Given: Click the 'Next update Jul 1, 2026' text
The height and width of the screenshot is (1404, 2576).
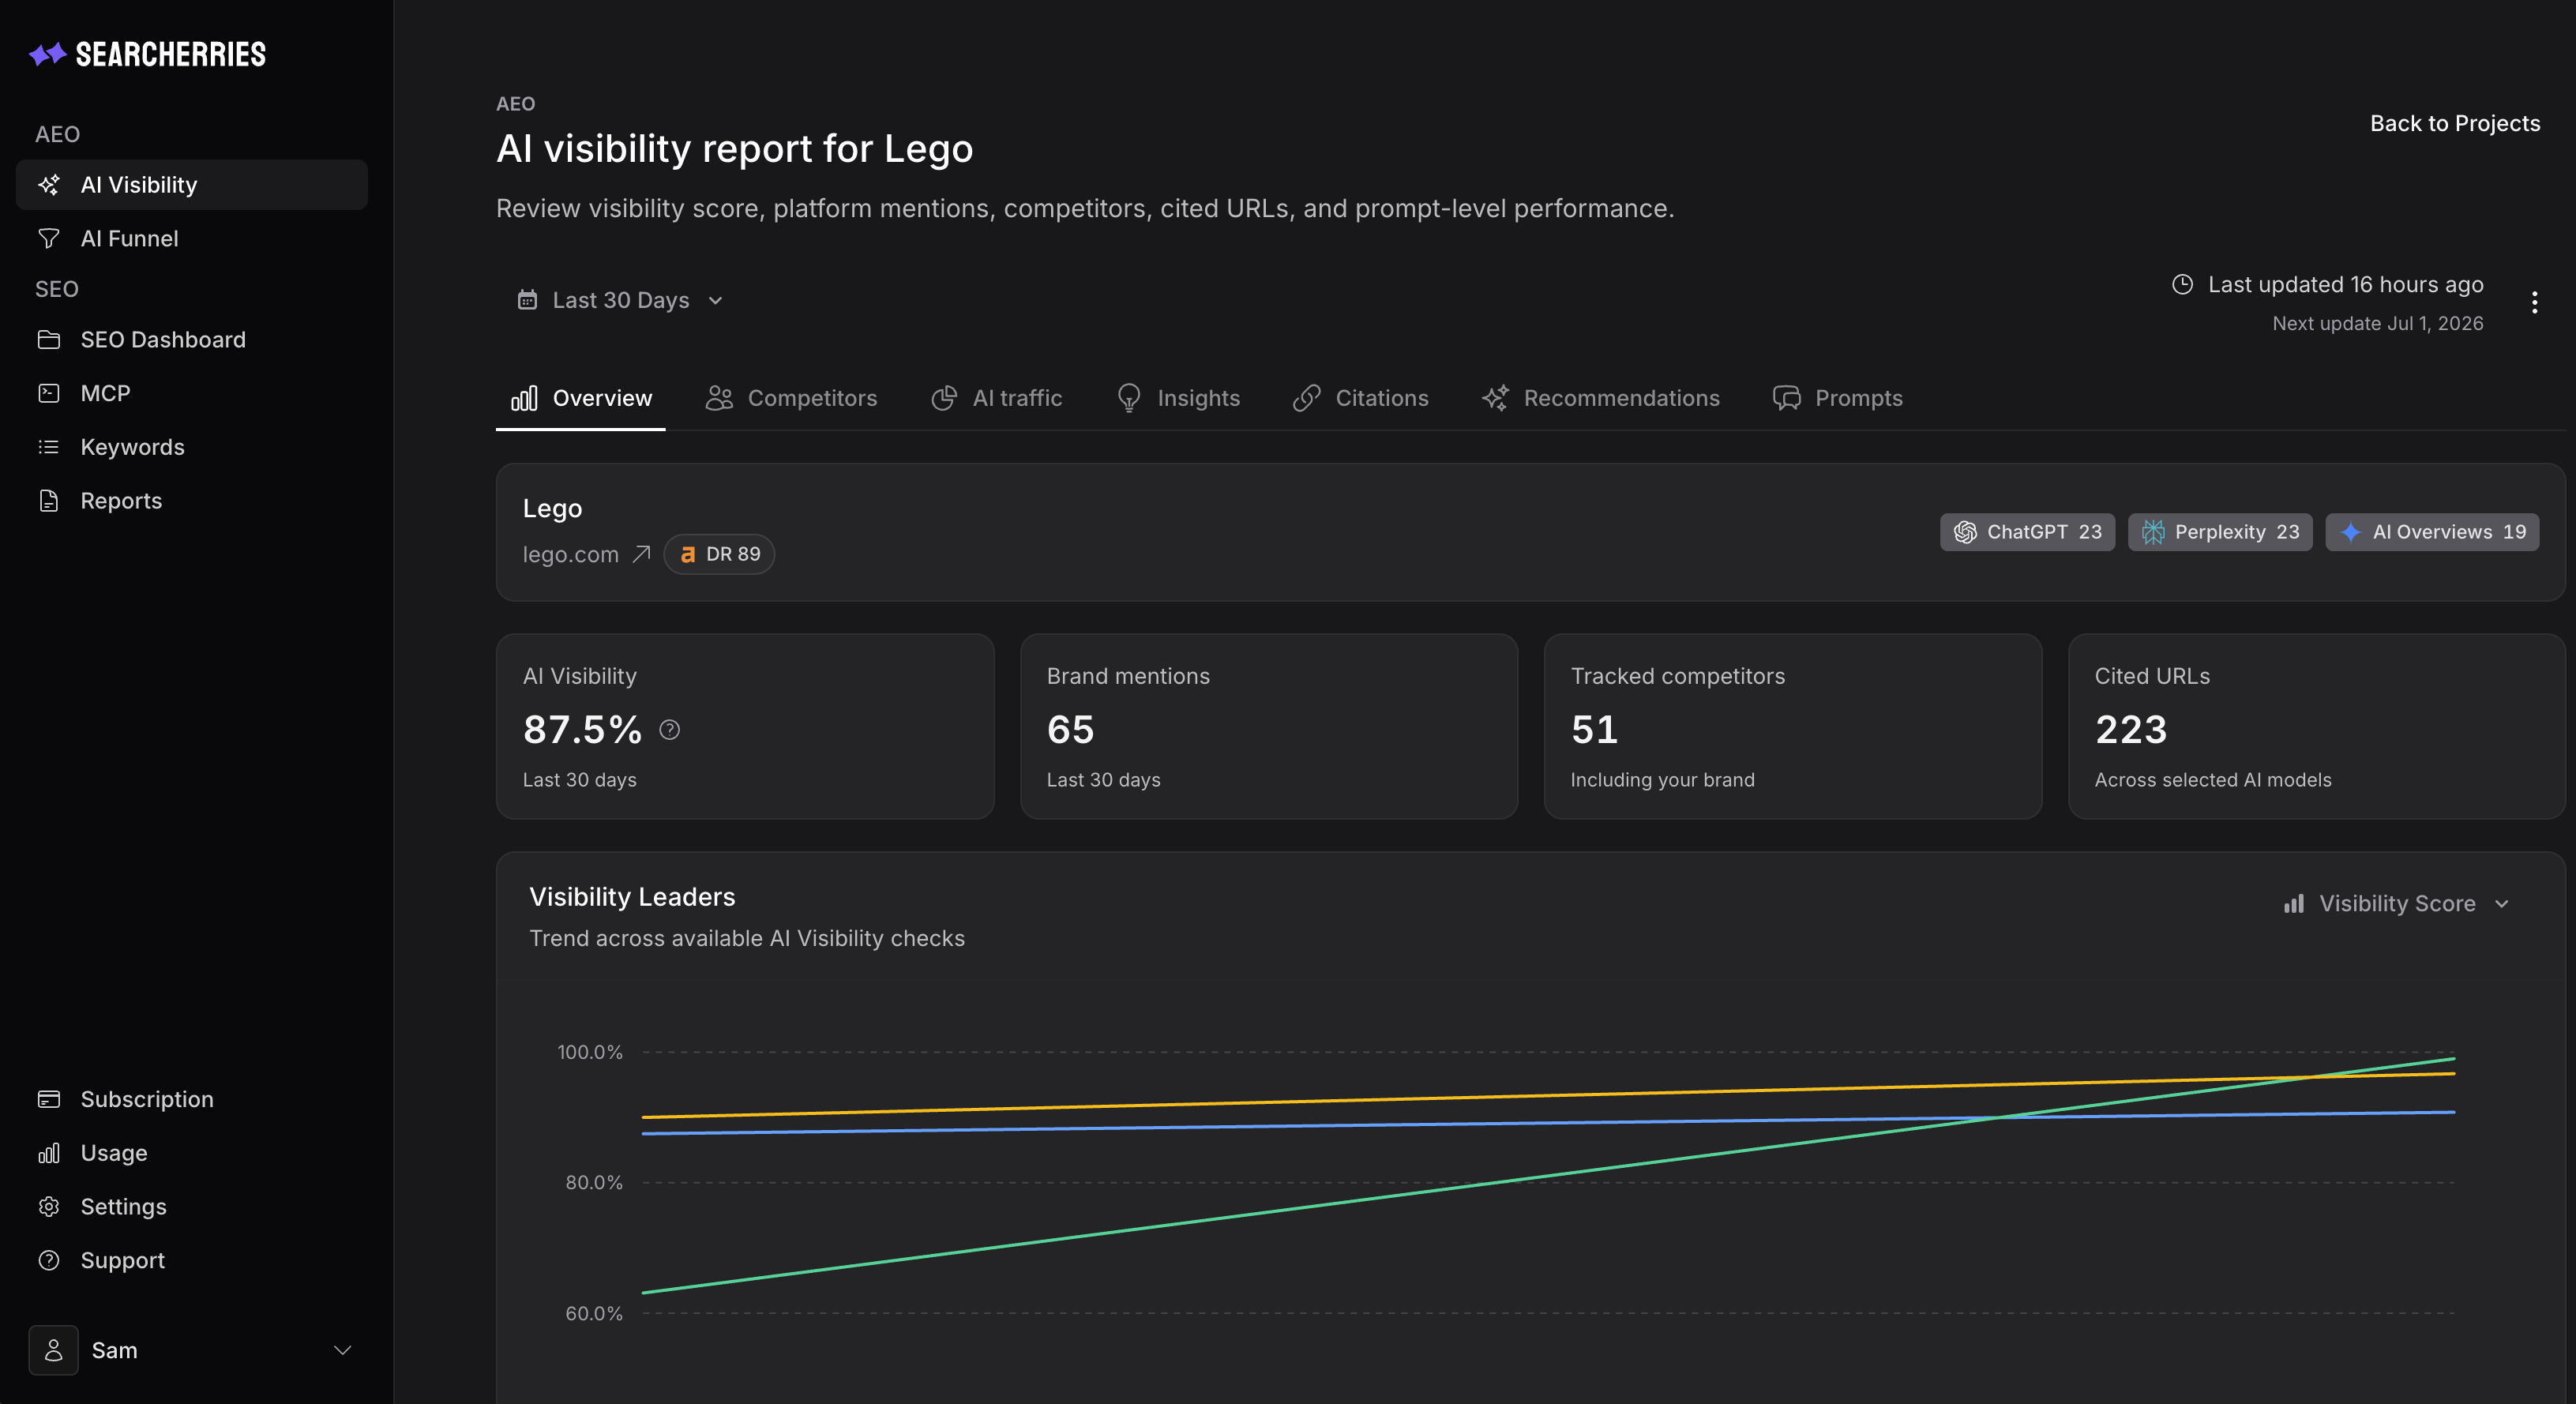Looking at the screenshot, I should point(2378,324).
